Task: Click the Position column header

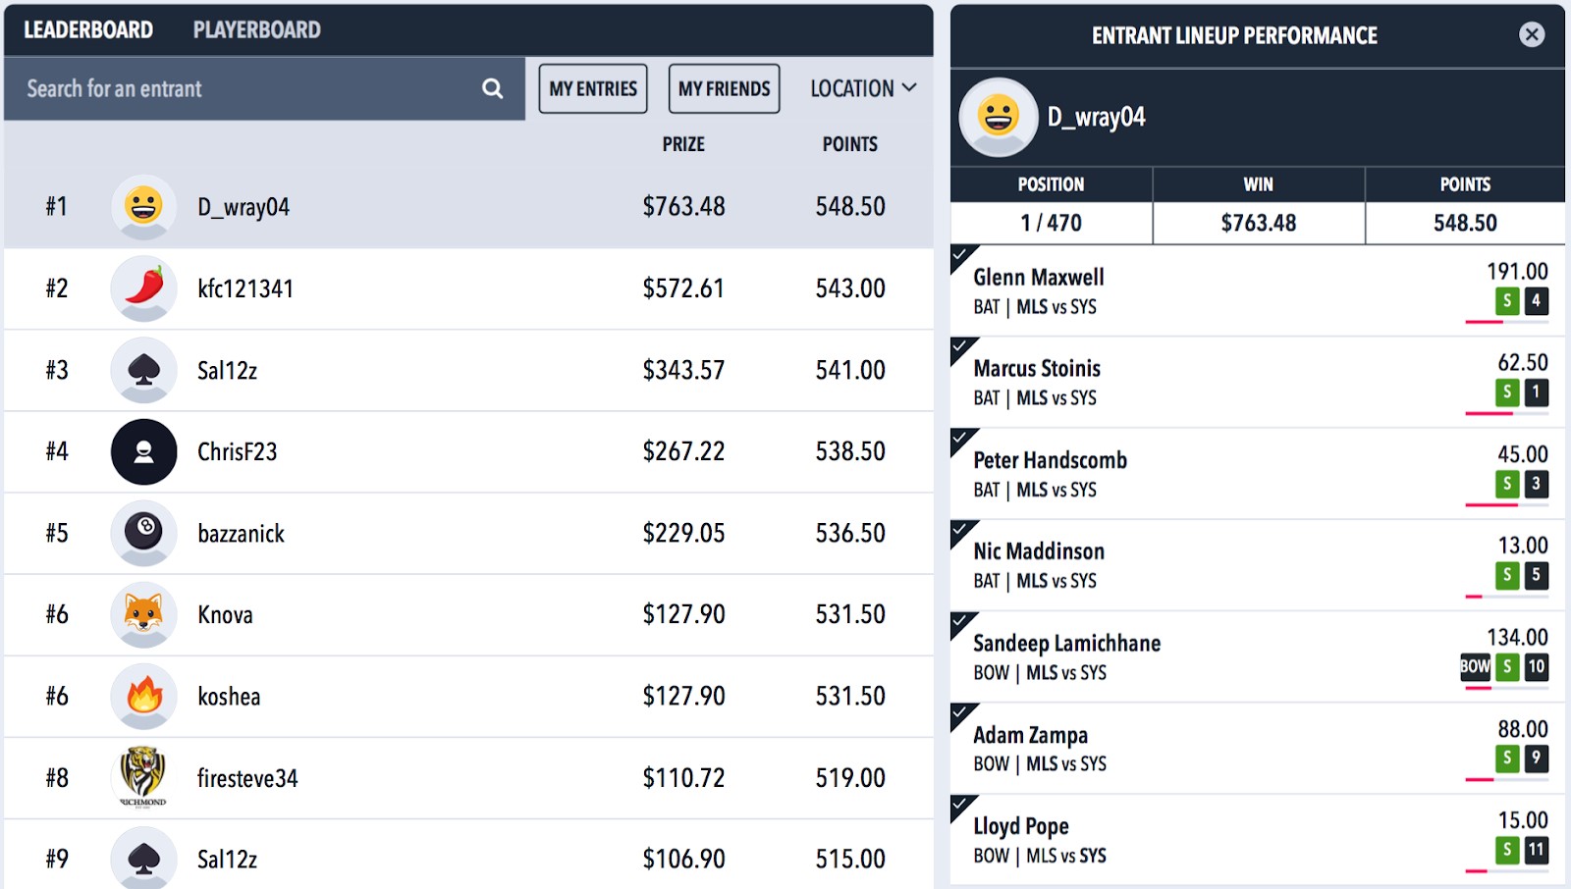Action: pyautogui.click(x=1051, y=184)
